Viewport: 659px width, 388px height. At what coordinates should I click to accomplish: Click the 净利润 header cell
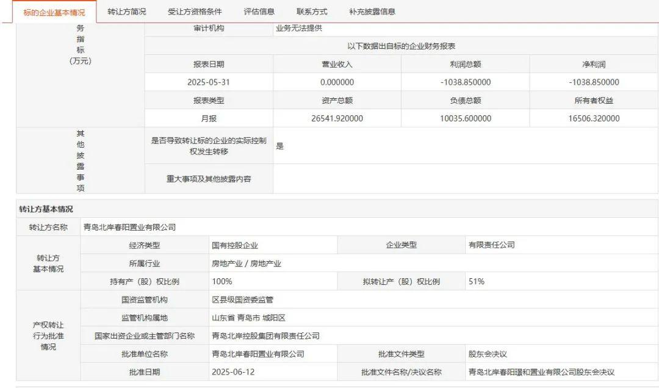click(594, 64)
